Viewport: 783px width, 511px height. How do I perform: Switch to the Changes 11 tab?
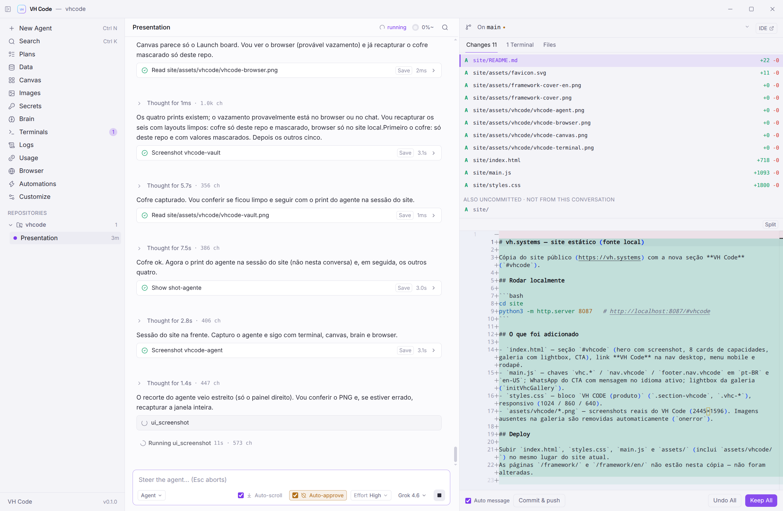(x=481, y=45)
